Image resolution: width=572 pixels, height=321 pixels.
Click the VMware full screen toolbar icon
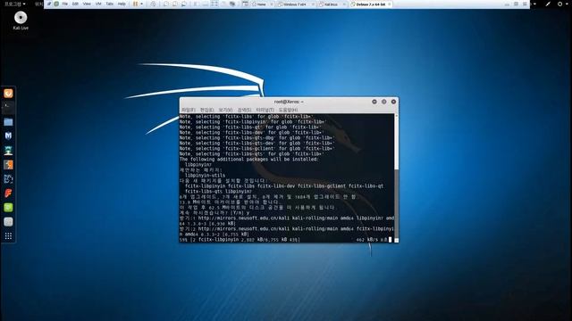(214, 4)
